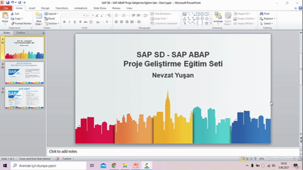This screenshot has height=170, width=303.
Task: Toggle Align Text Right
Action: 127,22
